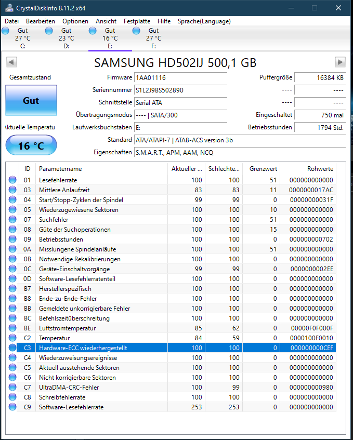Click status icon for Nicht korrigierbare Sektoren

point(12,377)
